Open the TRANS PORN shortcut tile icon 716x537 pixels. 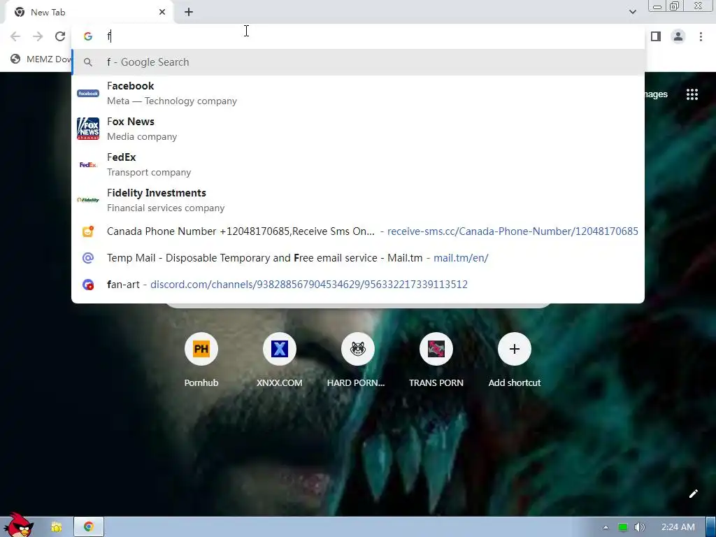point(436,349)
